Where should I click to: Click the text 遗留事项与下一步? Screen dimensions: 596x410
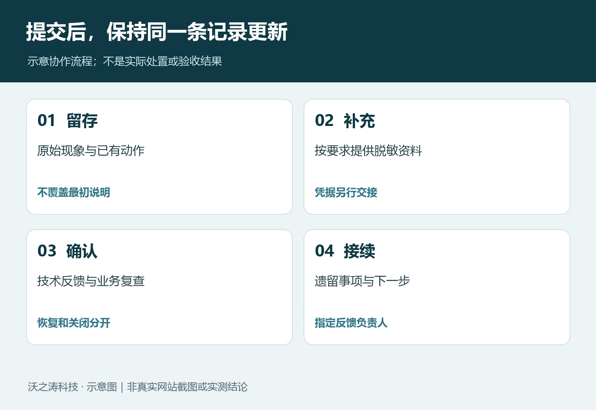pos(362,281)
